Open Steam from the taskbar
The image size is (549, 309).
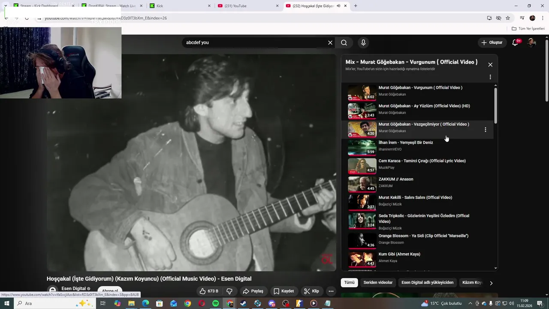[244, 303]
